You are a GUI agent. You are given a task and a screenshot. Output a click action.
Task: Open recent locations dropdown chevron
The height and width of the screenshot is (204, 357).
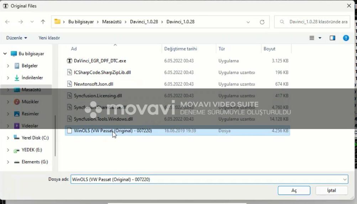(x=32, y=22)
